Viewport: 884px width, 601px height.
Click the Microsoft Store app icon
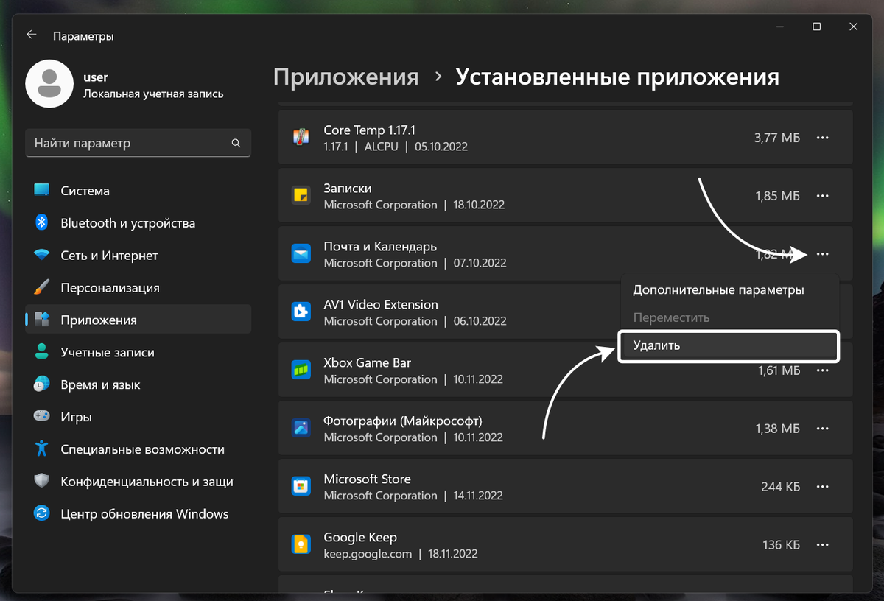click(301, 487)
